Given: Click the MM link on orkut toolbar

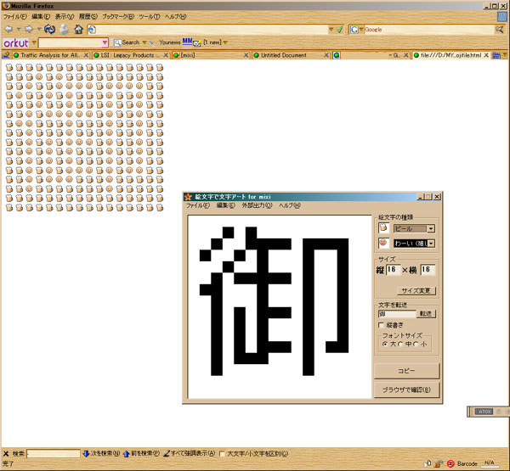Looking at the screenshot, I should 187,42.
